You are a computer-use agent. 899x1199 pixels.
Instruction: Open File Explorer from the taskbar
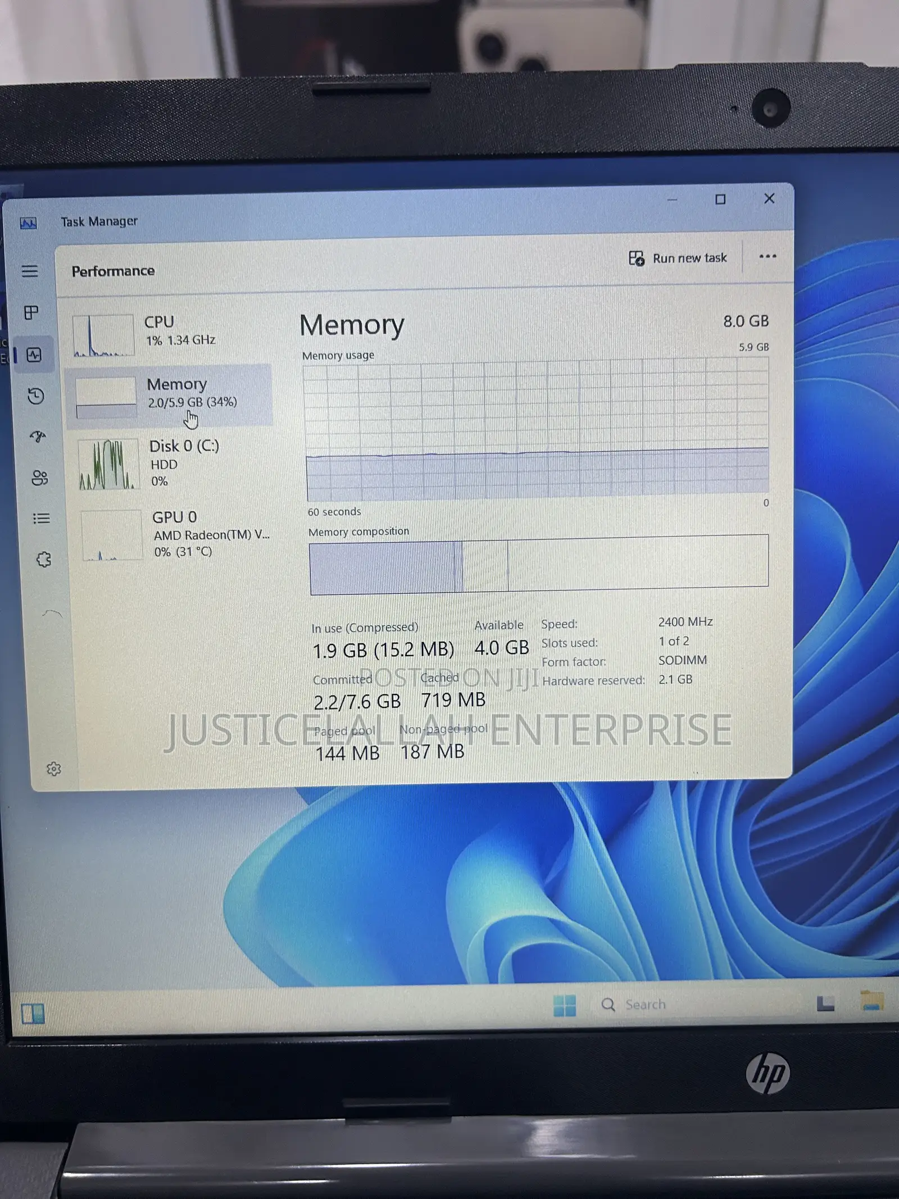tap(872, 1001)
